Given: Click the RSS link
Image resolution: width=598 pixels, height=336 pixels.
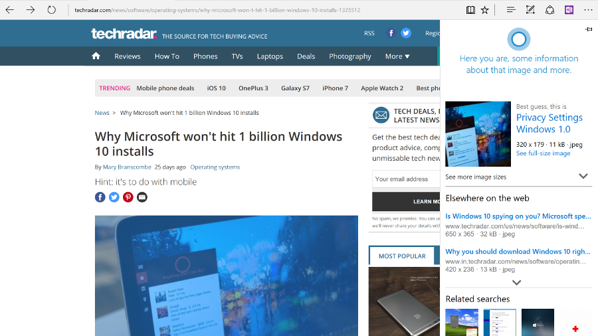Looking at the screenshot, I should tap(369, 33).
